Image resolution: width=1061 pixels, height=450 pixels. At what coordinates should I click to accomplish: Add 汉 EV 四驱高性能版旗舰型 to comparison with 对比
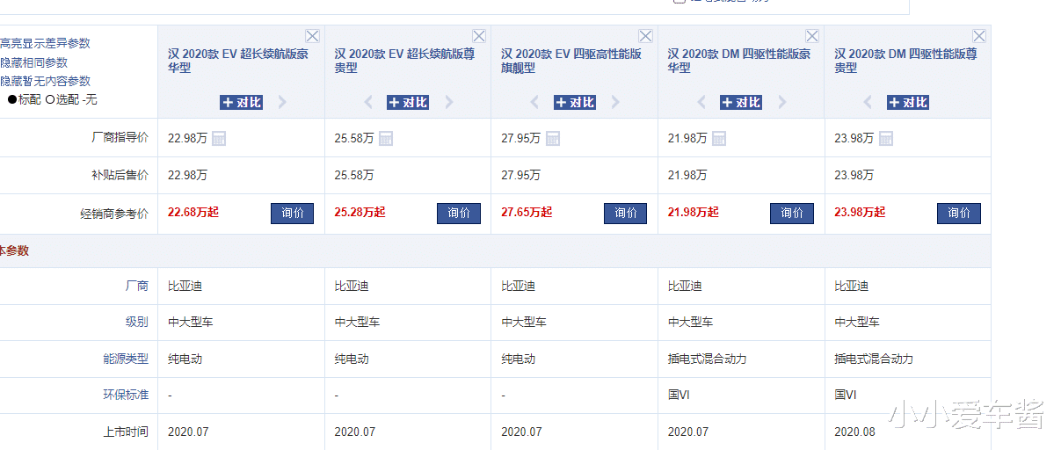coord(575,102)
